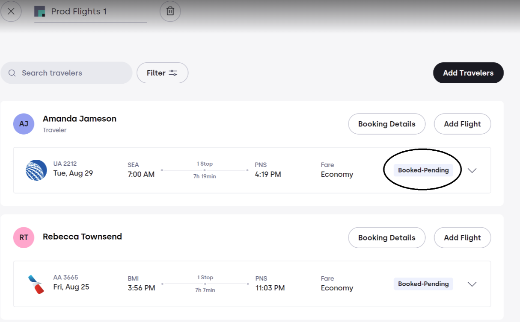Click Booked-Pending status on UA 2212
Image resolution: width=520 pixels, height=322 pixels.
(x=423, y=170)
